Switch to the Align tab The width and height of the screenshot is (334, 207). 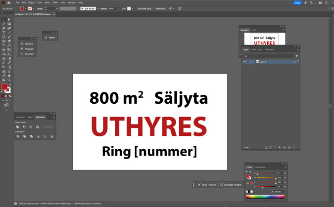[30, 117]
